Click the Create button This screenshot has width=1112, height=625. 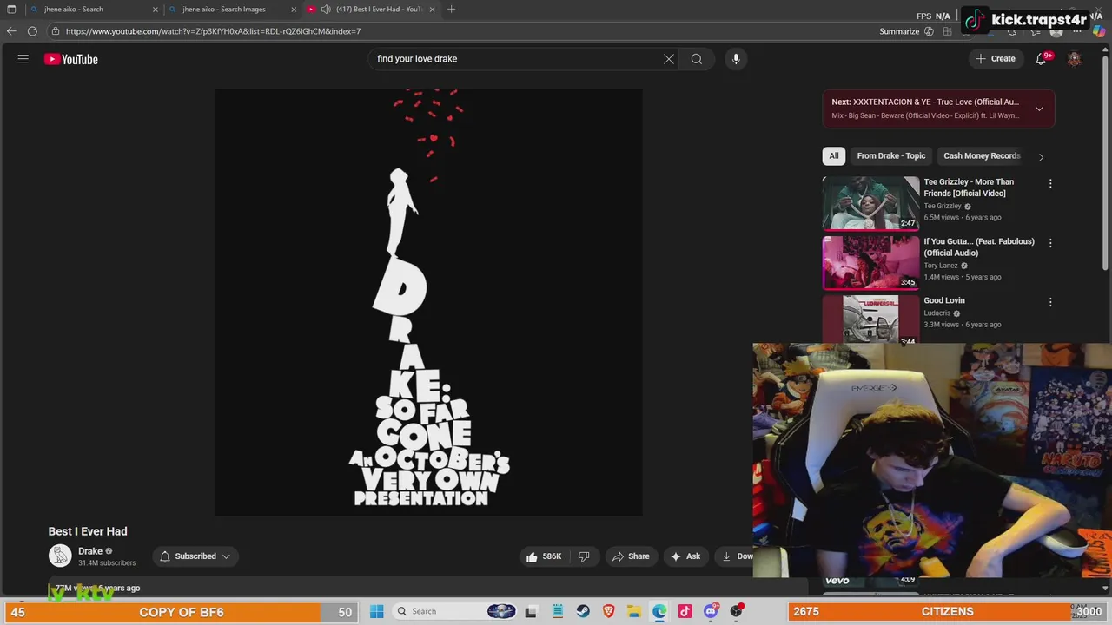[995, 59]
